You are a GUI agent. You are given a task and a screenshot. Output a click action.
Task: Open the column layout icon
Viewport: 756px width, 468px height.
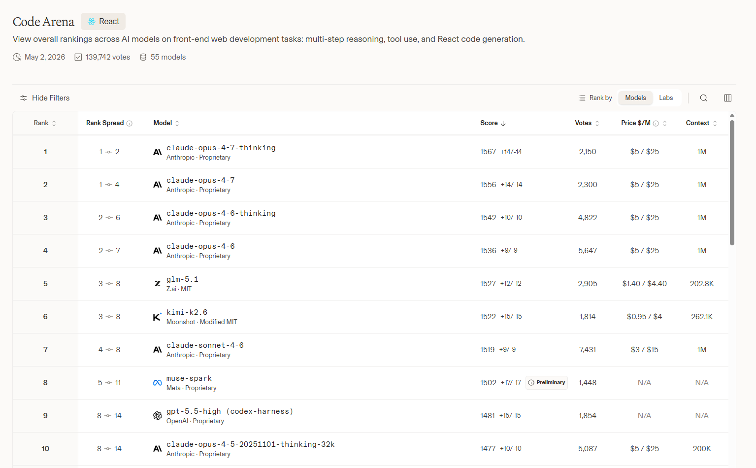727,98
